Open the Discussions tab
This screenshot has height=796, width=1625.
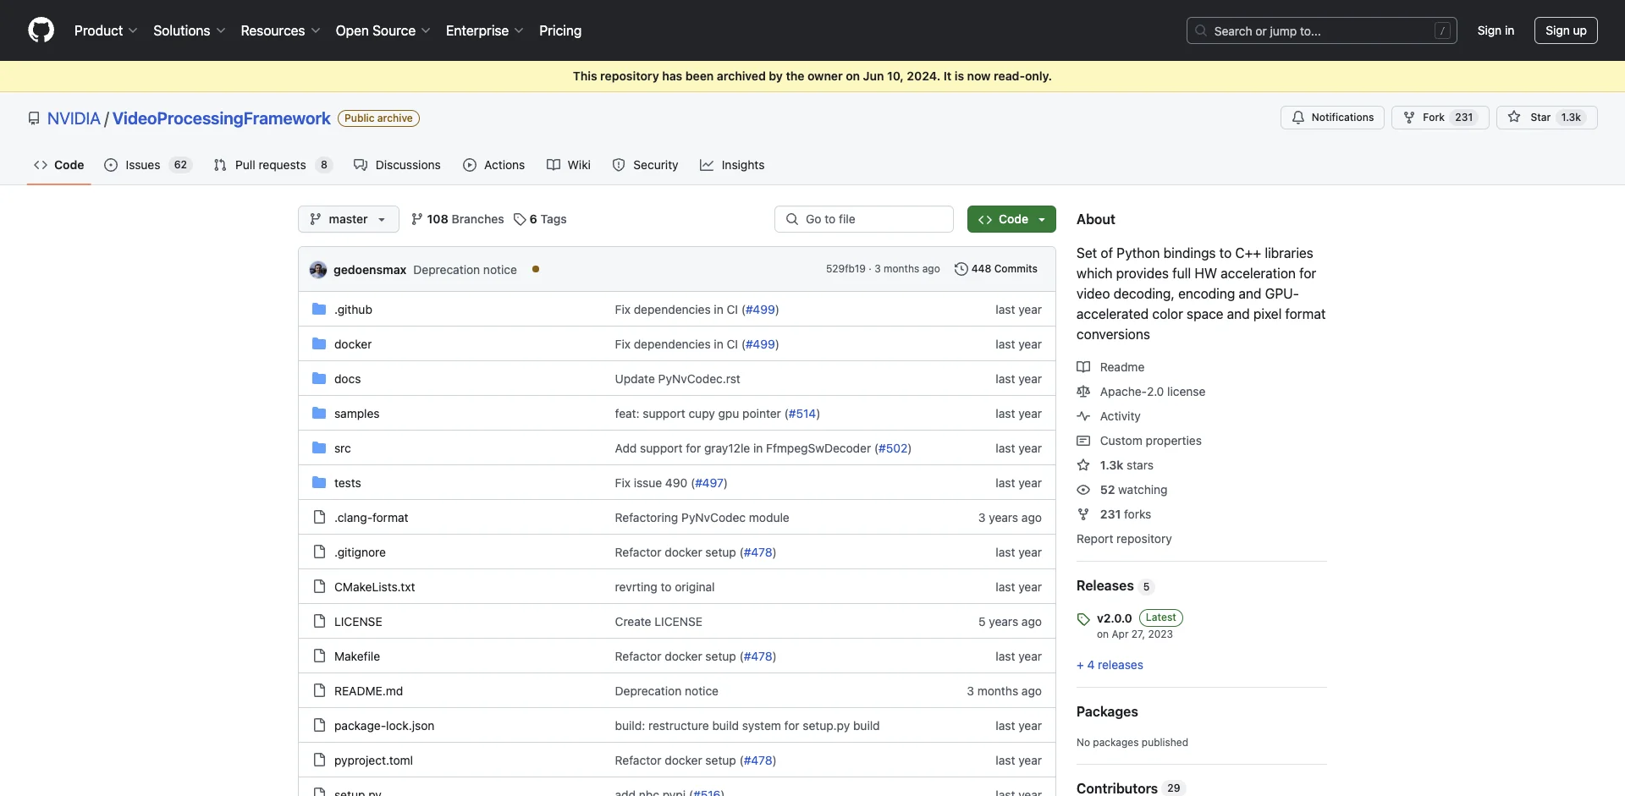click(397, 165)
